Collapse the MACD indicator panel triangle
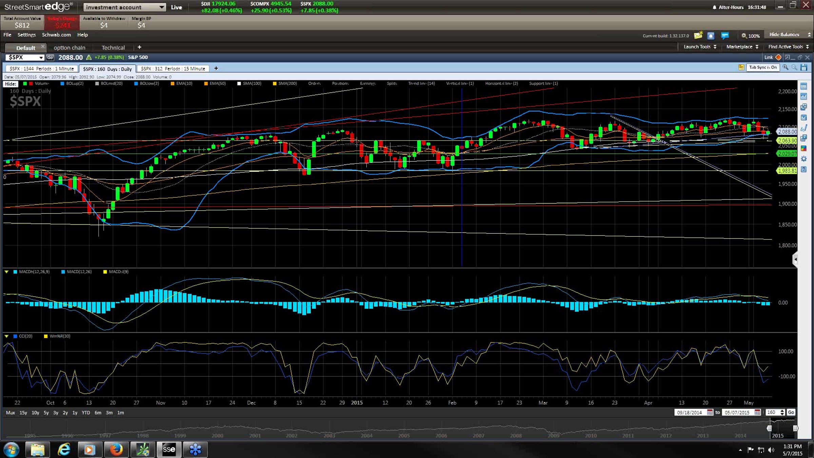 [x=6, y=272]
